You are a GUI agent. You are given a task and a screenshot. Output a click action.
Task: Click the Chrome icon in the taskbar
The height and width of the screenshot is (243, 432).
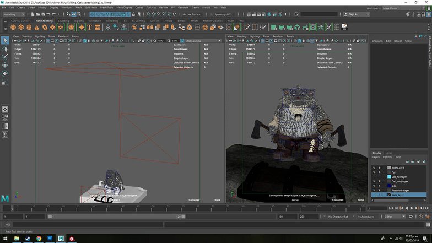(39, 239)
